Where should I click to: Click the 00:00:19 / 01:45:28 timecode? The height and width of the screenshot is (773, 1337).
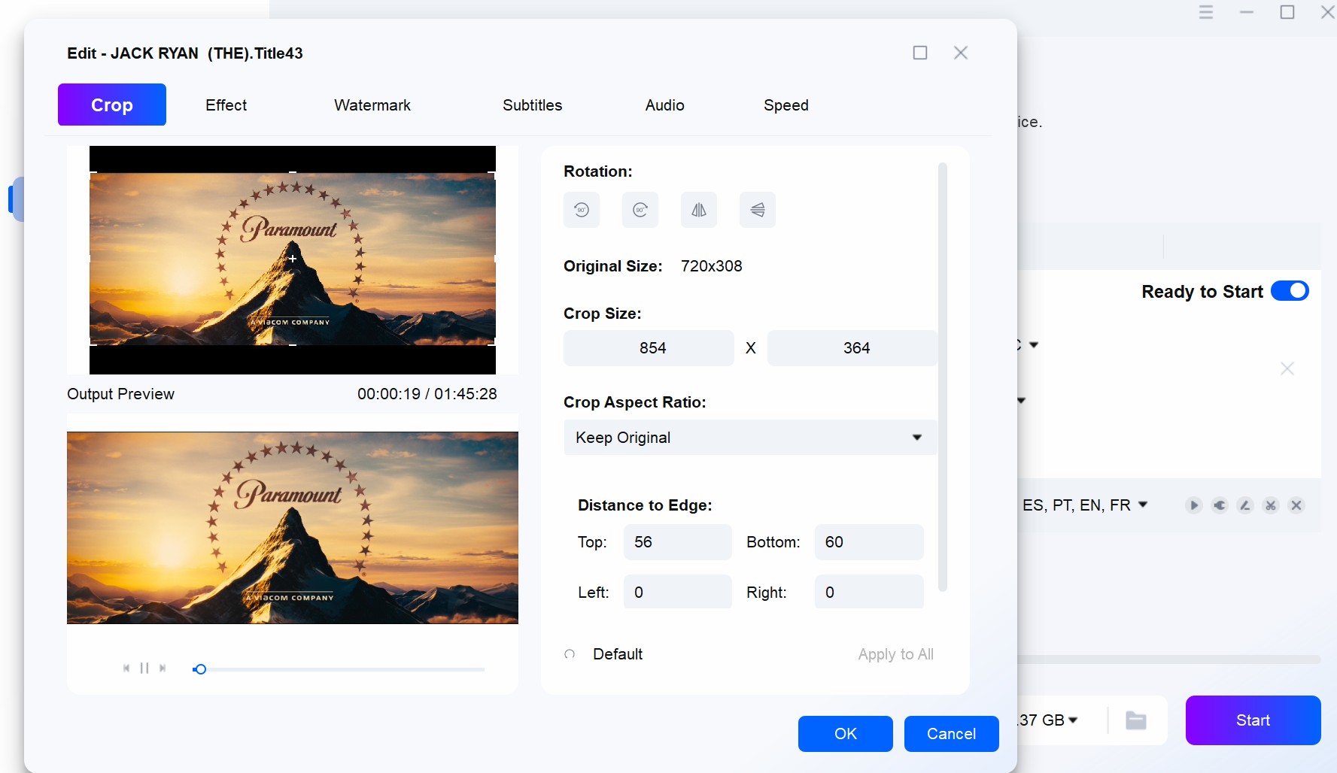pos(427,394)
